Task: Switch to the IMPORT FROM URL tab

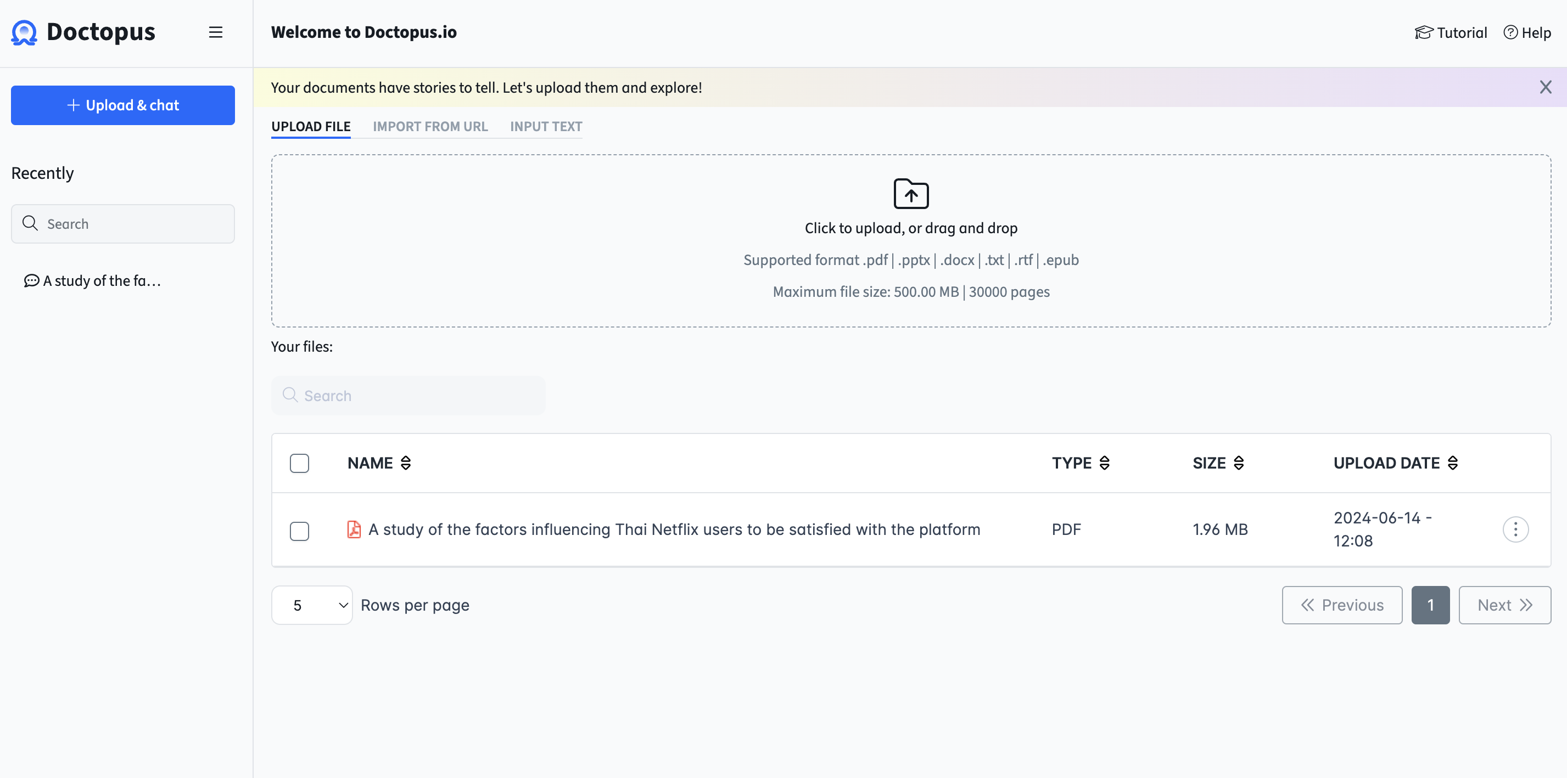Action: pos(430,126)
